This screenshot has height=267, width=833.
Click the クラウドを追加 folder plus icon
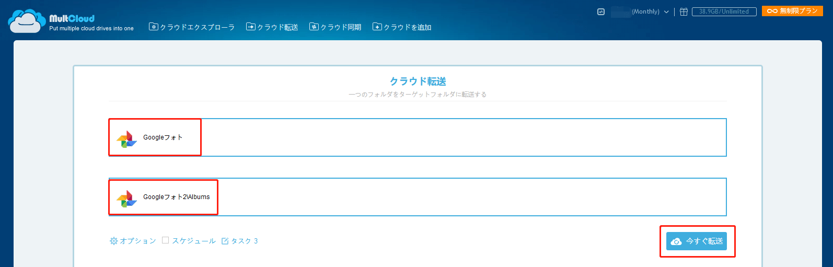click(377, 27)
